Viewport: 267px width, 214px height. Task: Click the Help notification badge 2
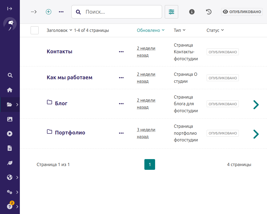pos(12,203)
